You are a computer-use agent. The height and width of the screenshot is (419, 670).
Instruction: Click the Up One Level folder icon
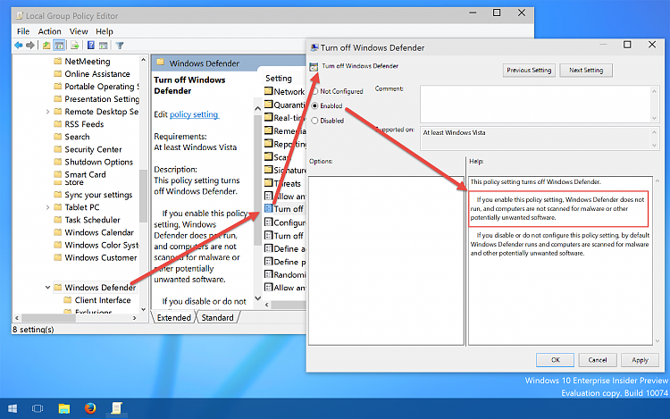click(46, 46)
